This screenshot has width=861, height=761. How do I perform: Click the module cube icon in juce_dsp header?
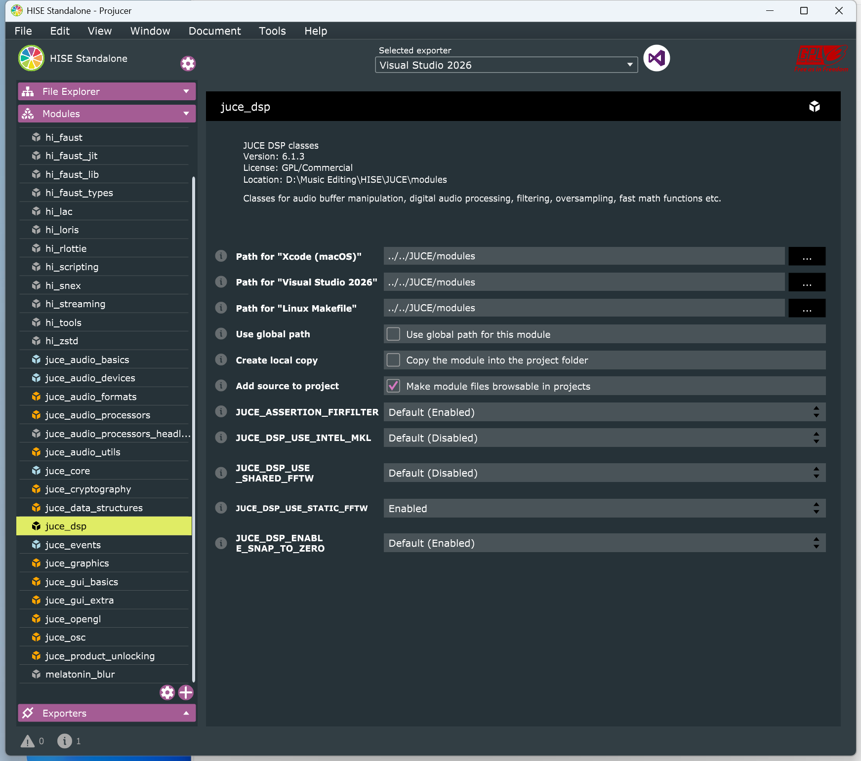(x=814, y=107)
